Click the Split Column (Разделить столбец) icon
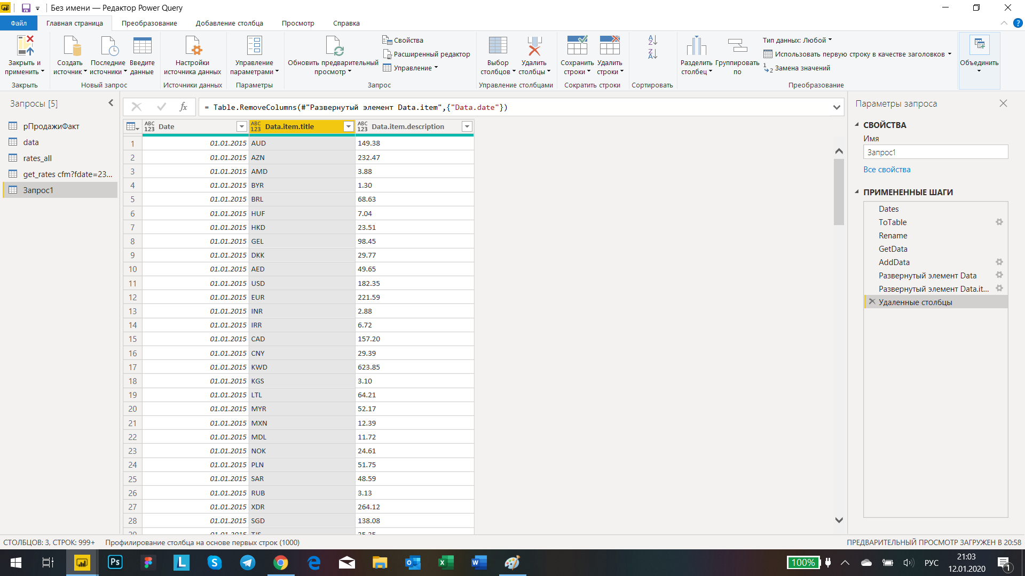Image resolution: width=1025 pixels, height=576 pixels. point(696,46)
